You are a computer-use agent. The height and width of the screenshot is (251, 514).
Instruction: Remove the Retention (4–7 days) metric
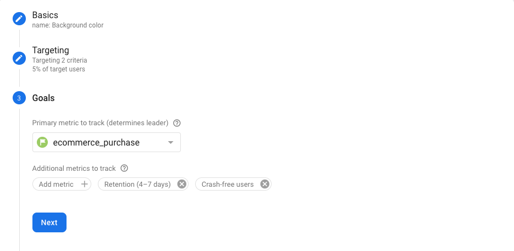click(x=181, y=185)
